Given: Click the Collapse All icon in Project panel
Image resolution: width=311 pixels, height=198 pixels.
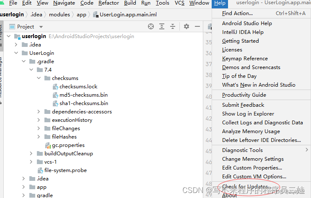Looking at the screenshot, I should [173, 26].
